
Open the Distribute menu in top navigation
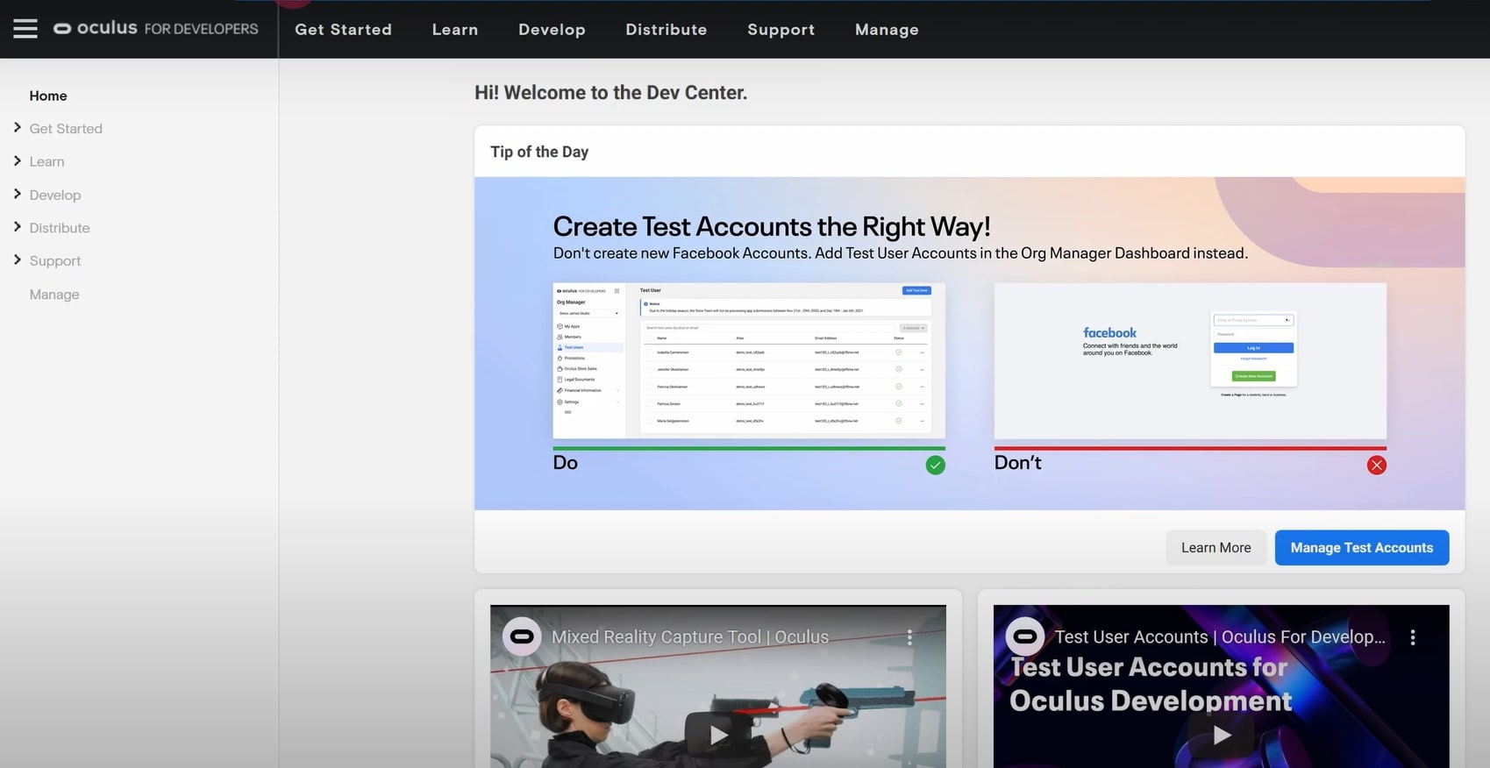pyautogui.click(x=666, y=30)
